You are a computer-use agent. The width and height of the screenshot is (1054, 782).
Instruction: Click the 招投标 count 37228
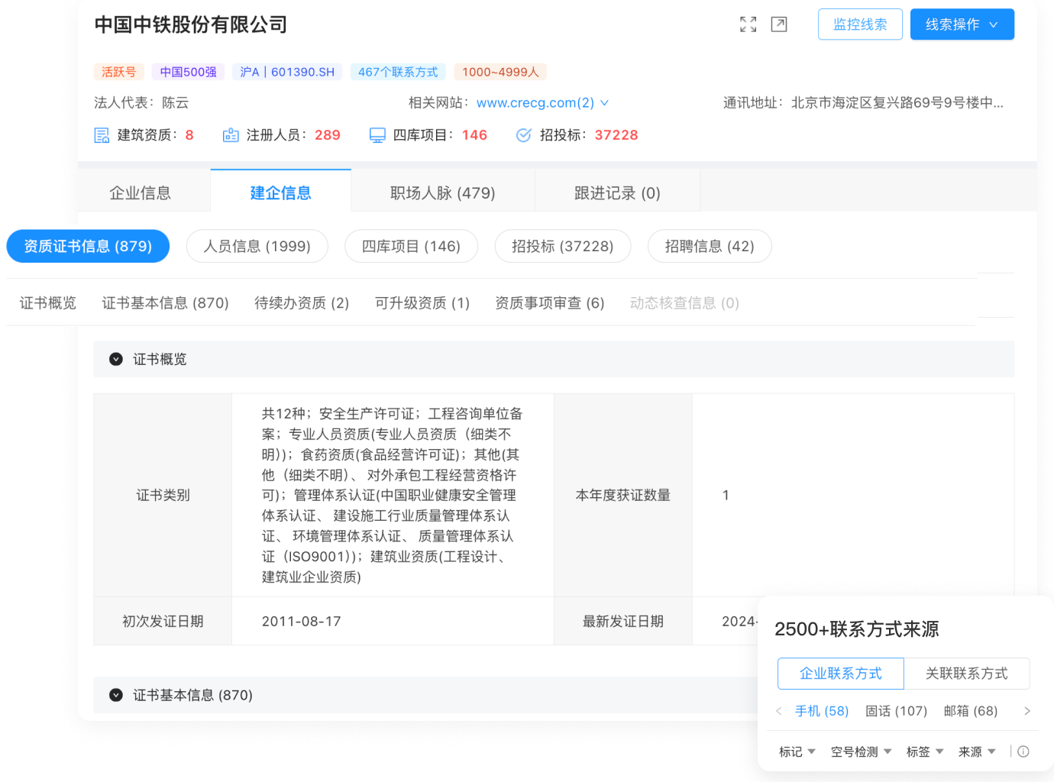[616, 135]
